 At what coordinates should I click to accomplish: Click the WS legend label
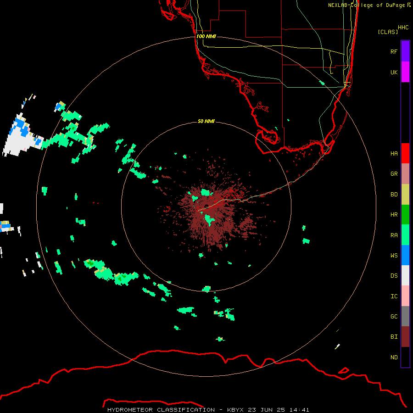[394, 255]
